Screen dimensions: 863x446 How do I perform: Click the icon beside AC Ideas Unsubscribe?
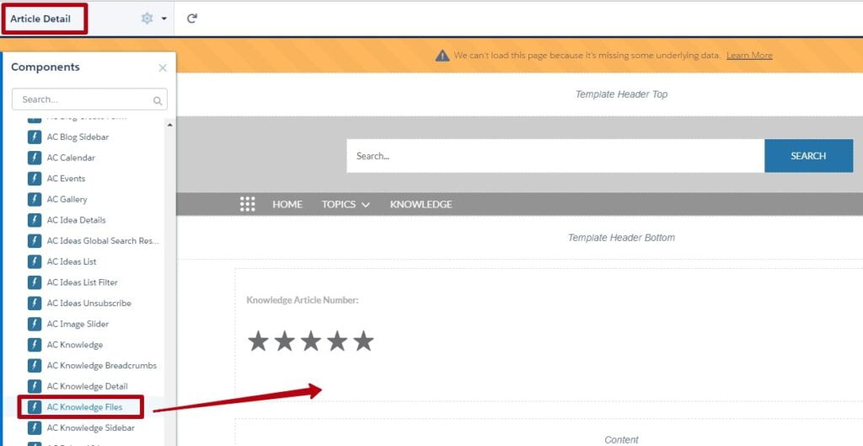coord(35,304)
